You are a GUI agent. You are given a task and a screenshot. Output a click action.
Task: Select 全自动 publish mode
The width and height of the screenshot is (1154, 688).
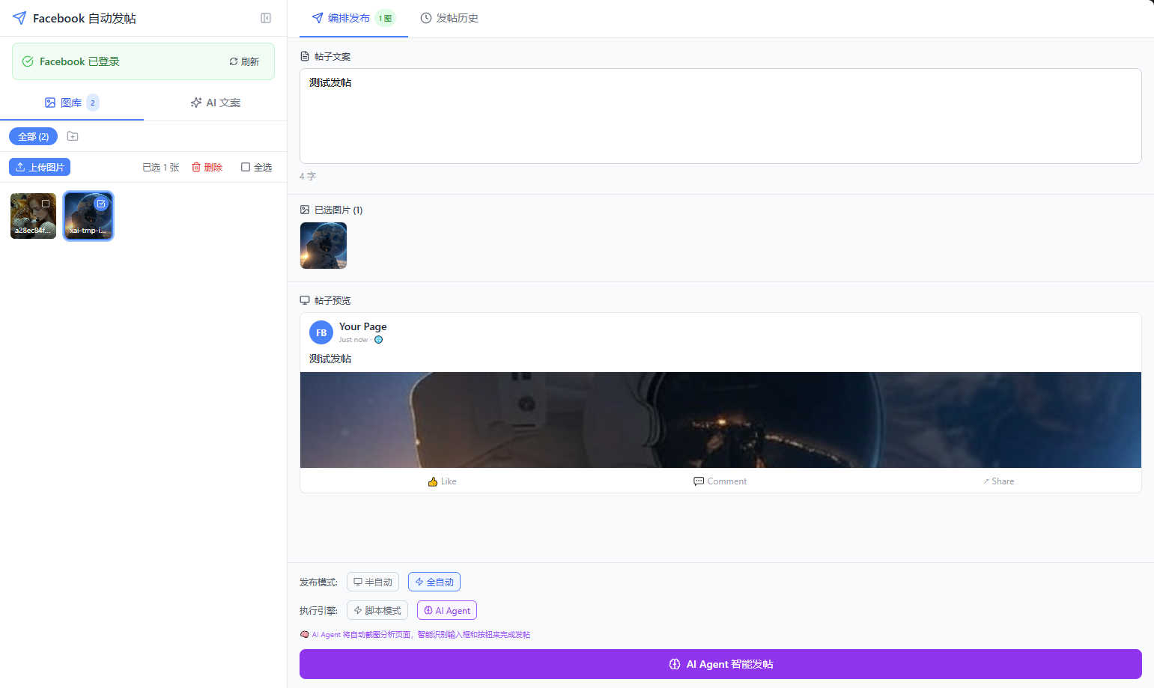point(434,582)
